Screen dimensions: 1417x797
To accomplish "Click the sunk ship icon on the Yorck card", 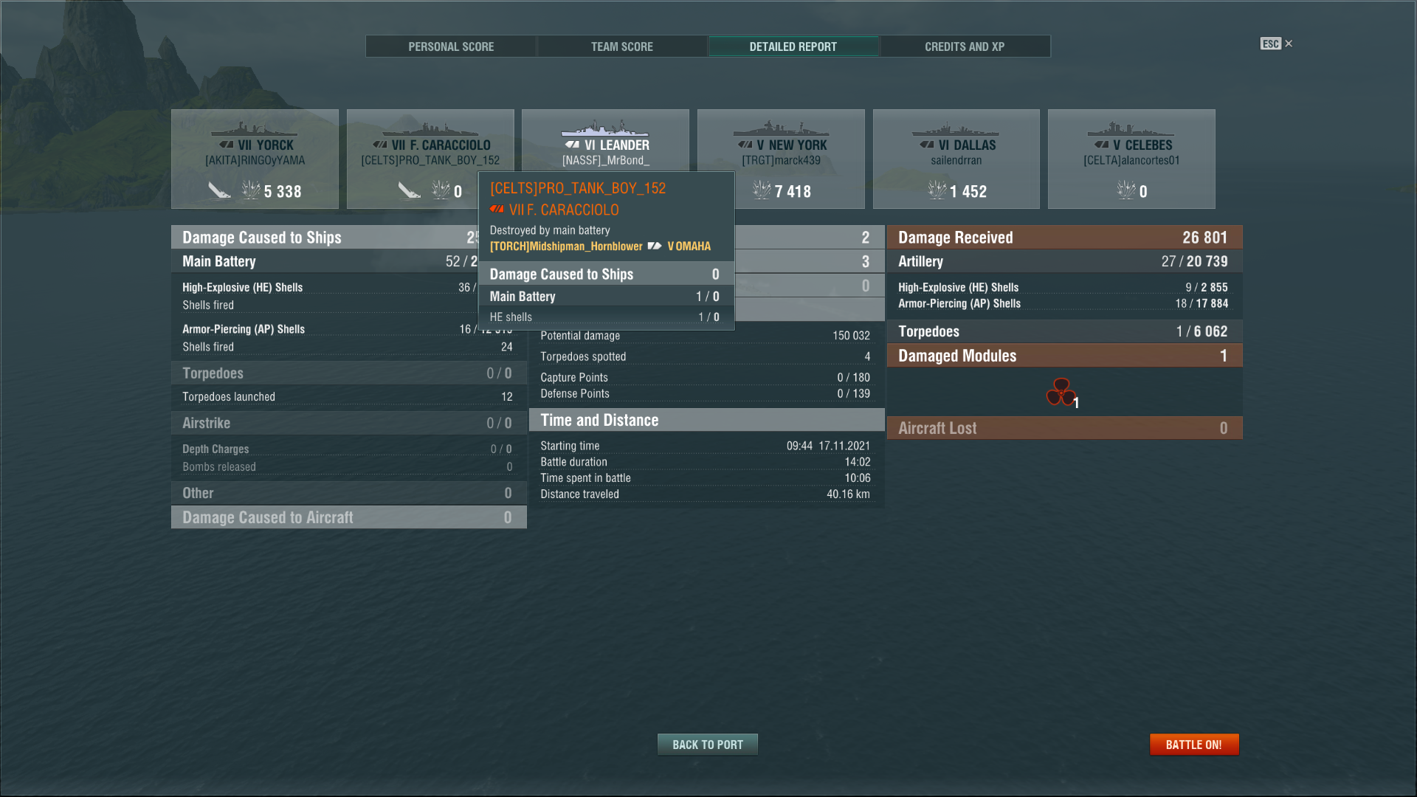I will pos(219,190).
